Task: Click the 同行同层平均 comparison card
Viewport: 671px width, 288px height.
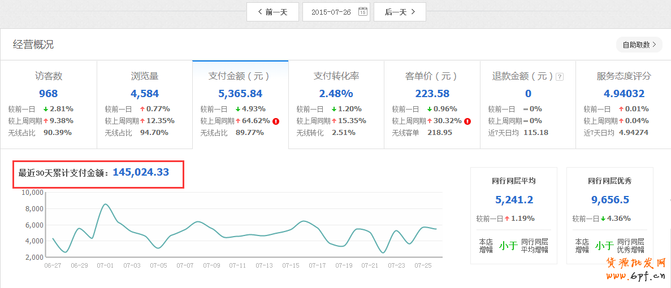Action: [514, 215]
